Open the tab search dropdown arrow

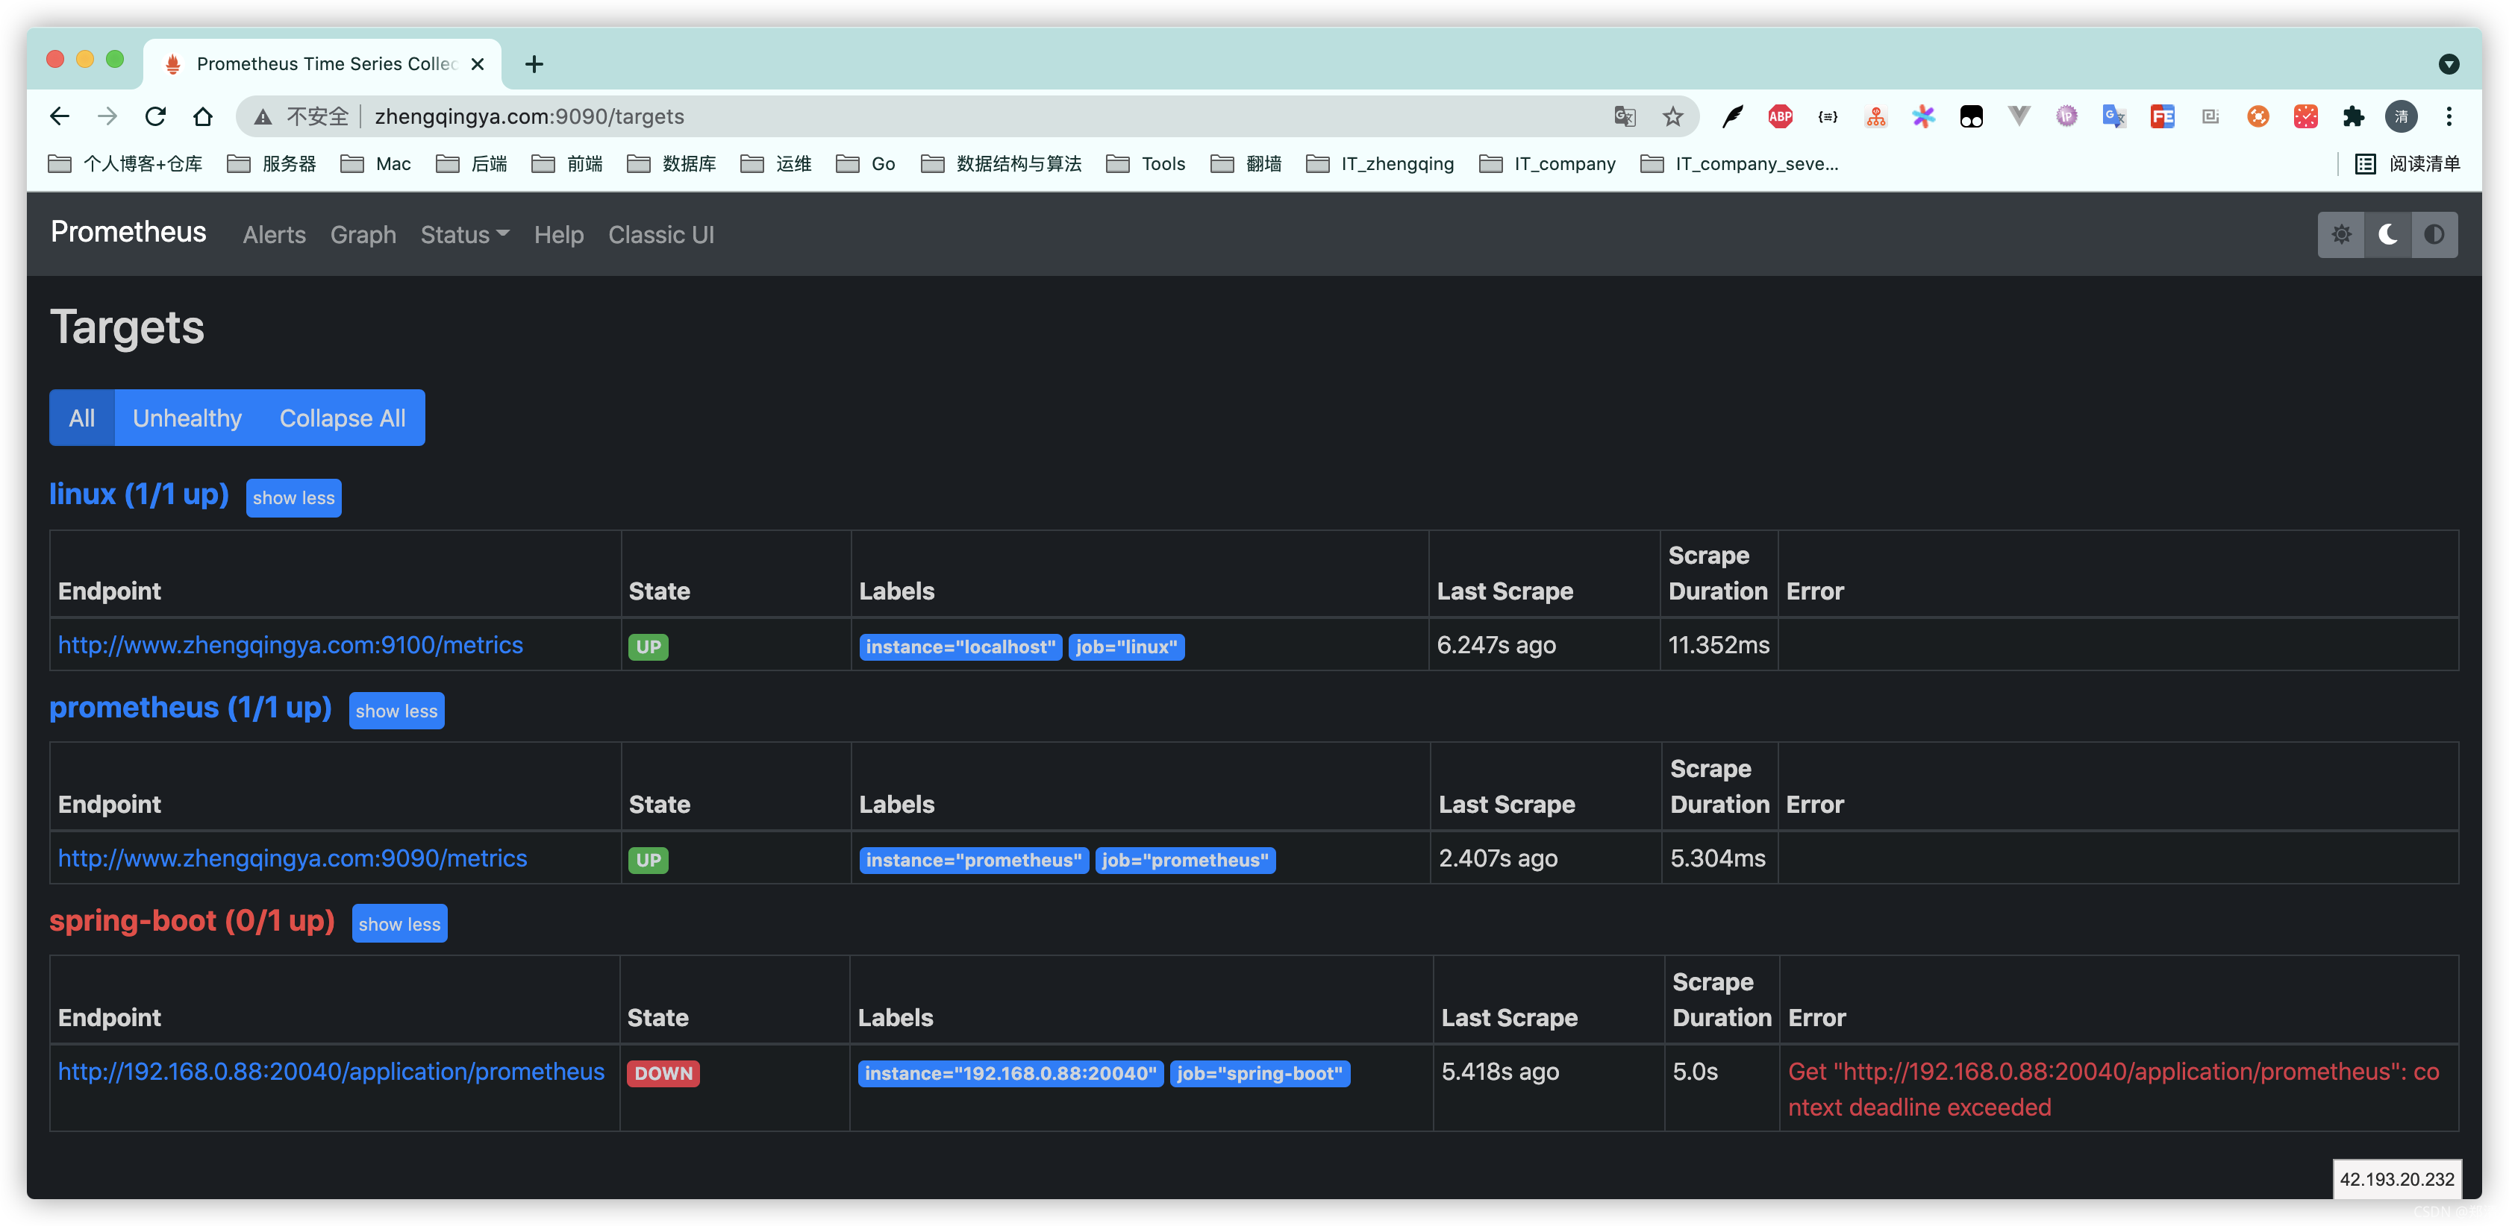pos(2449,64)
